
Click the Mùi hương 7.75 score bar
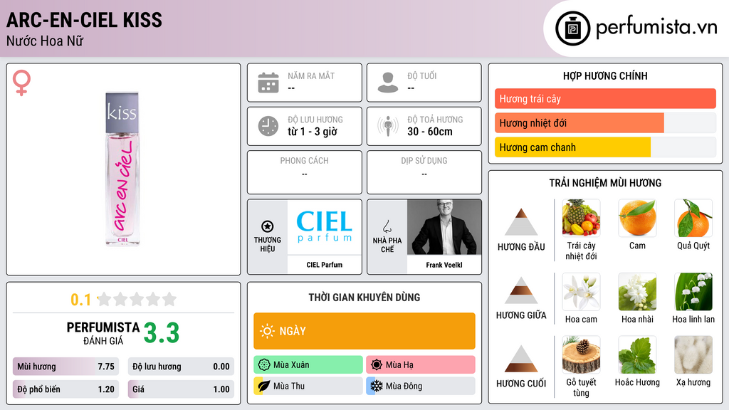[x=65, y=367]
